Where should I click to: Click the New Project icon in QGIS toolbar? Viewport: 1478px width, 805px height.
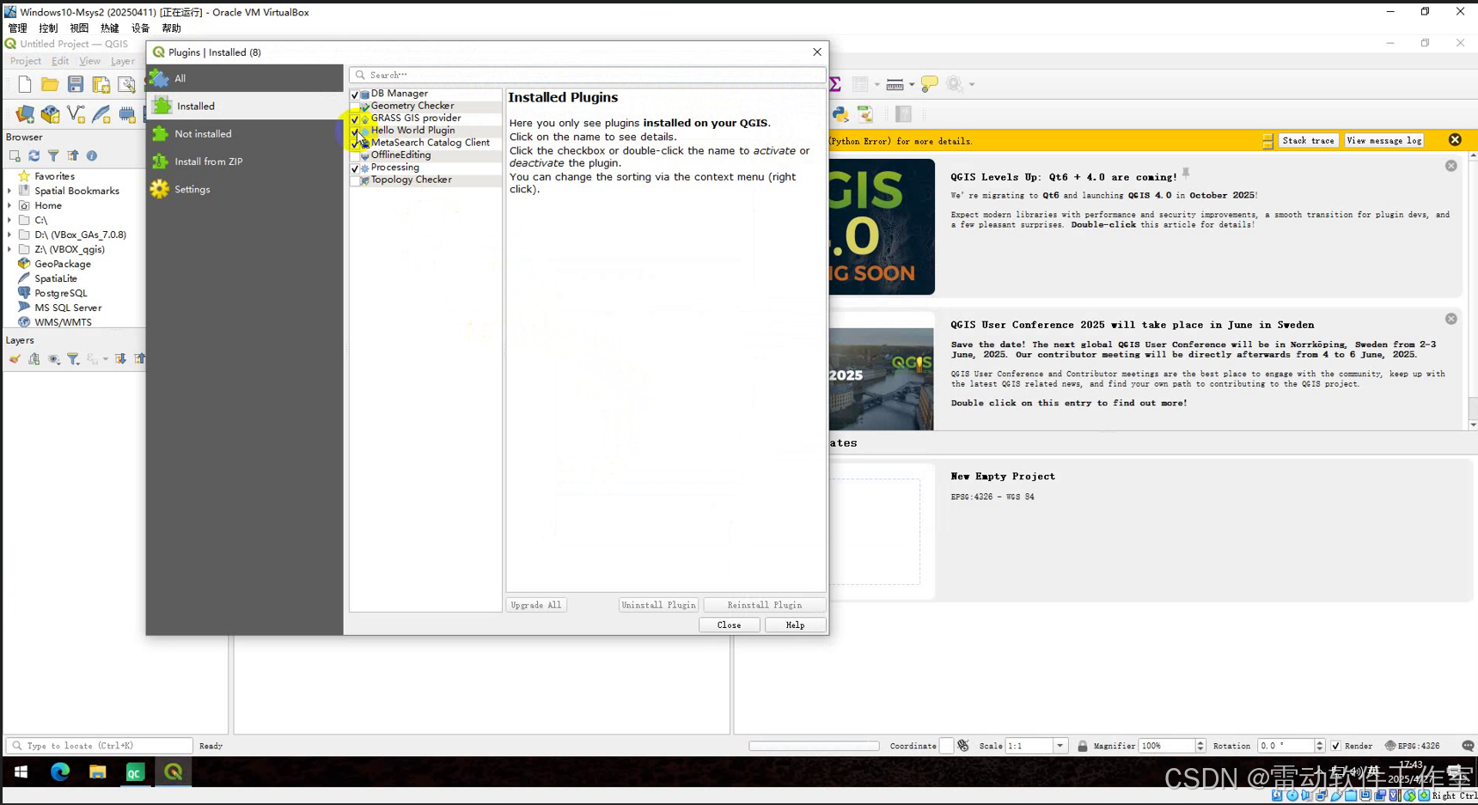coord(24,84)
